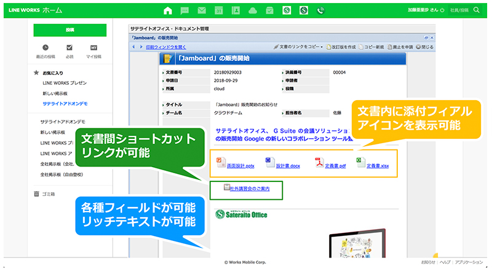Click the 社員/投稿 search field
This screenshot has height=279, width=492.
(x=460, y=10)
